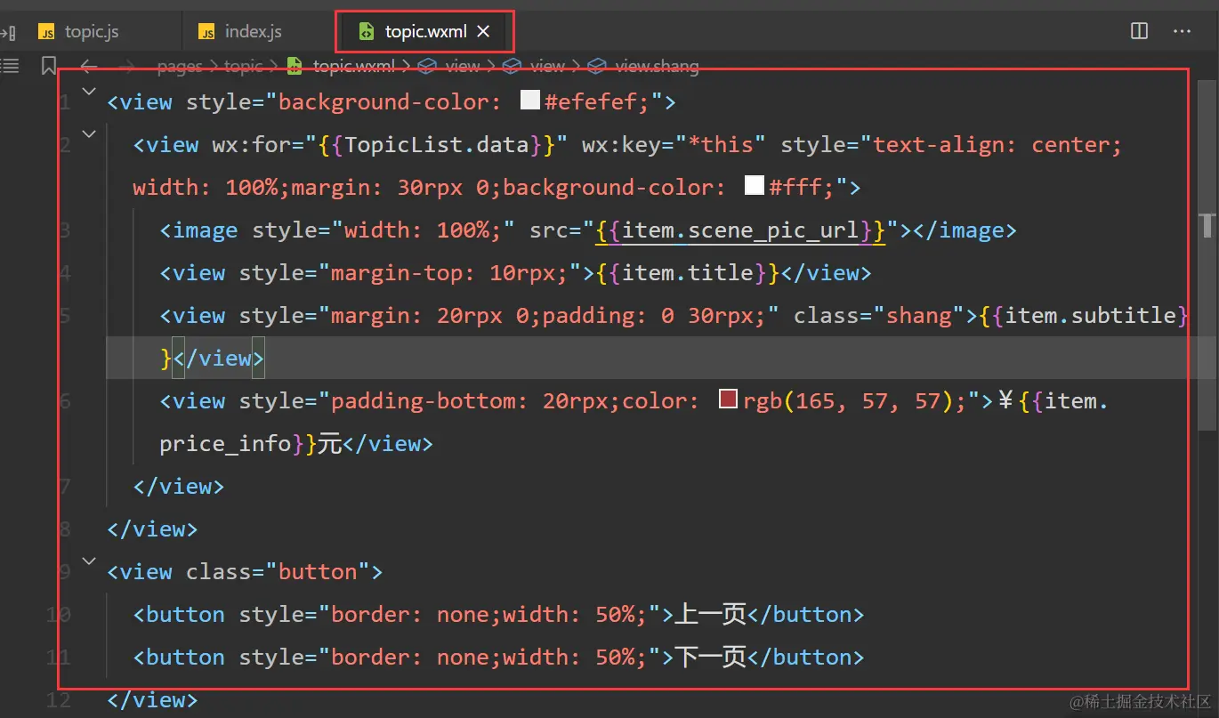
Task: Close the topic.wxml tab
Action: click(x=483, y=32)
